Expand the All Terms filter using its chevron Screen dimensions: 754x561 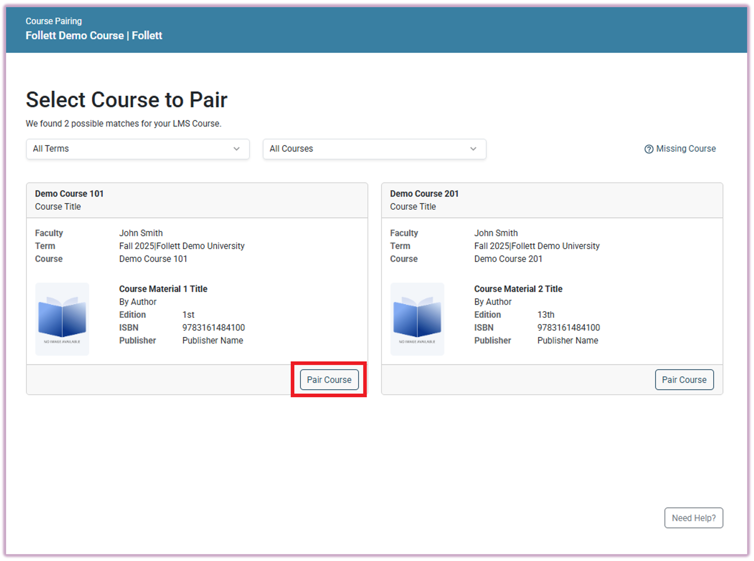[x=237, y=149]
